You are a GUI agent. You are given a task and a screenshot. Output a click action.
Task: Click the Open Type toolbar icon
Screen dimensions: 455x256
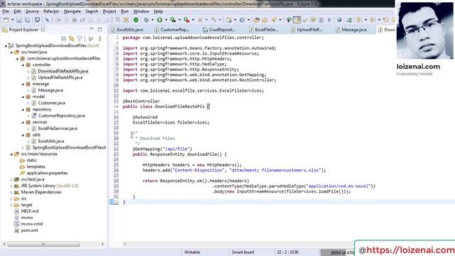click(x=257, y=20)
